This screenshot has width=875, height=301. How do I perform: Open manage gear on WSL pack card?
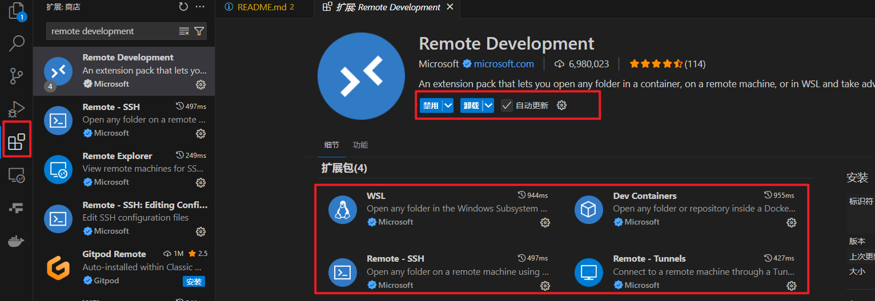coord(545,222)
